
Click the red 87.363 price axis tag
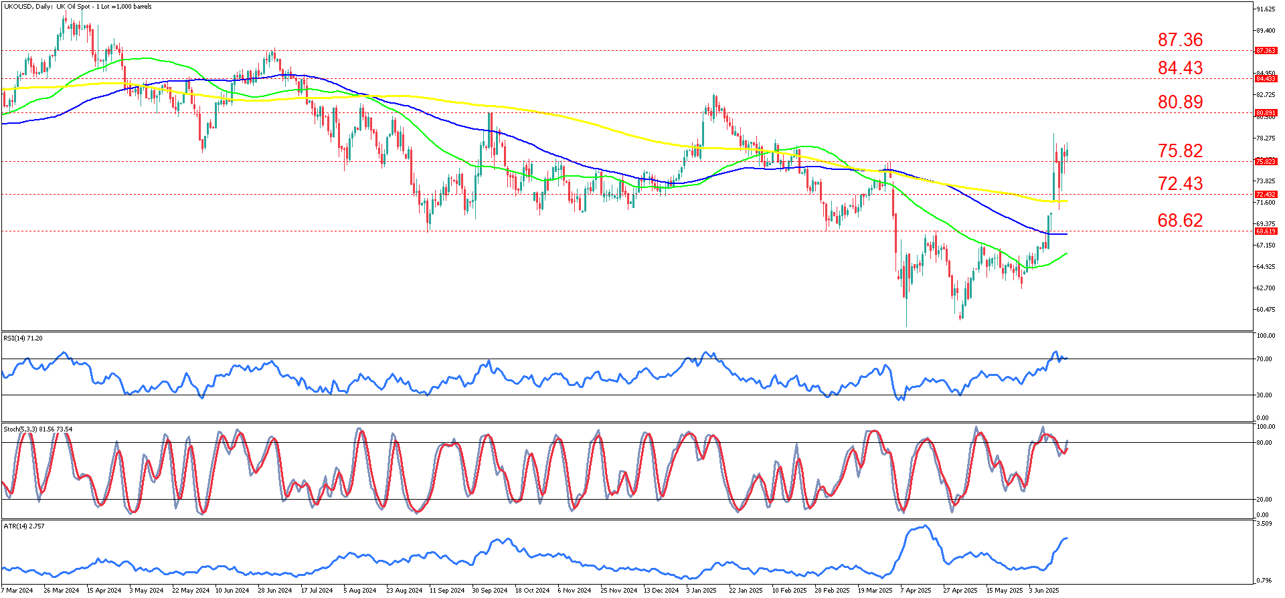coord(1266,51)
